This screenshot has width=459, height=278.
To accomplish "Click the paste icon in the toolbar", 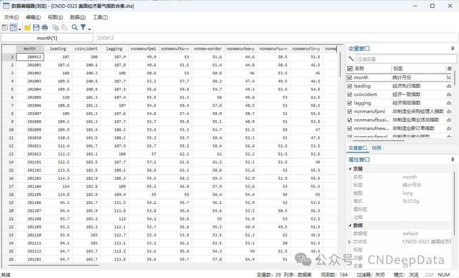I will pyautogui.click(x=64, y=28).
